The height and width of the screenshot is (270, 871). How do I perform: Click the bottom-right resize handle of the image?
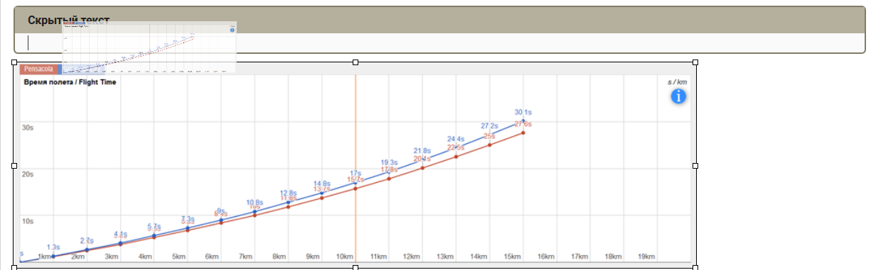695,267
